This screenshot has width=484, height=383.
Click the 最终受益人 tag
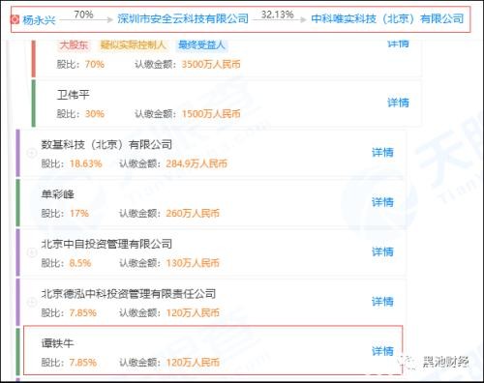point(201,44)
